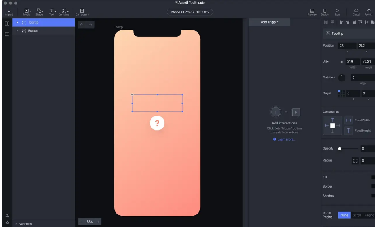The height and width of the screenshot is (227, 375).
Task: Click the Add Trigger button
Action: point(269,22)
